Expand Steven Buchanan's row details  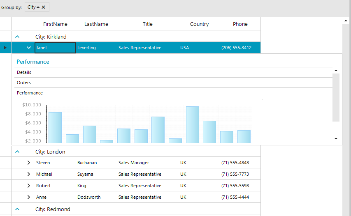(x=29, y=163)
